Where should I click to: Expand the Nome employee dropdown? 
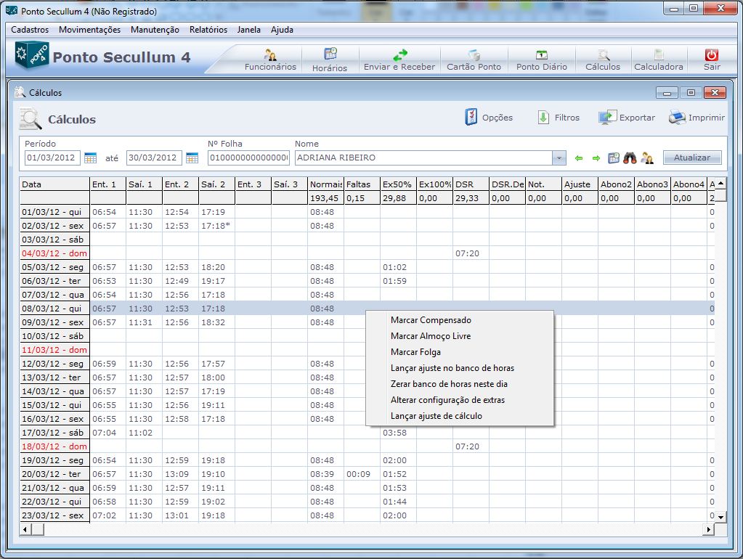click(x=559, y=158)
